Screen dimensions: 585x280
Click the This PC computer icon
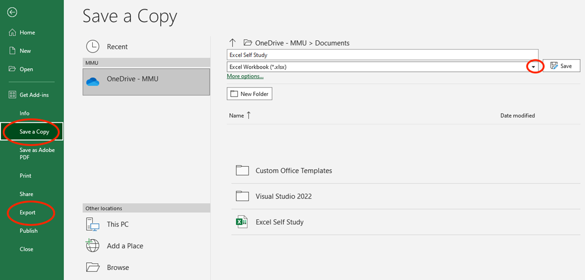click(93, 224)
